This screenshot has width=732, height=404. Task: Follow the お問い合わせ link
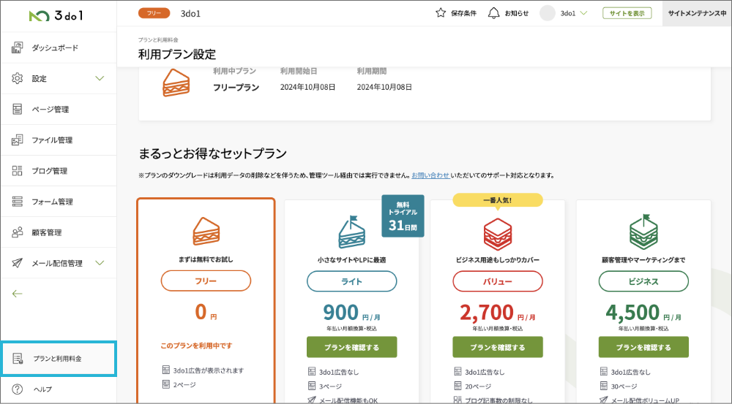click(430, 175)
